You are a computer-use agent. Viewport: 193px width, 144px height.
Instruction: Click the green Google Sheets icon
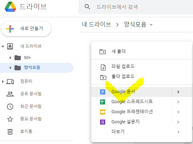click(x=103, y=102)
